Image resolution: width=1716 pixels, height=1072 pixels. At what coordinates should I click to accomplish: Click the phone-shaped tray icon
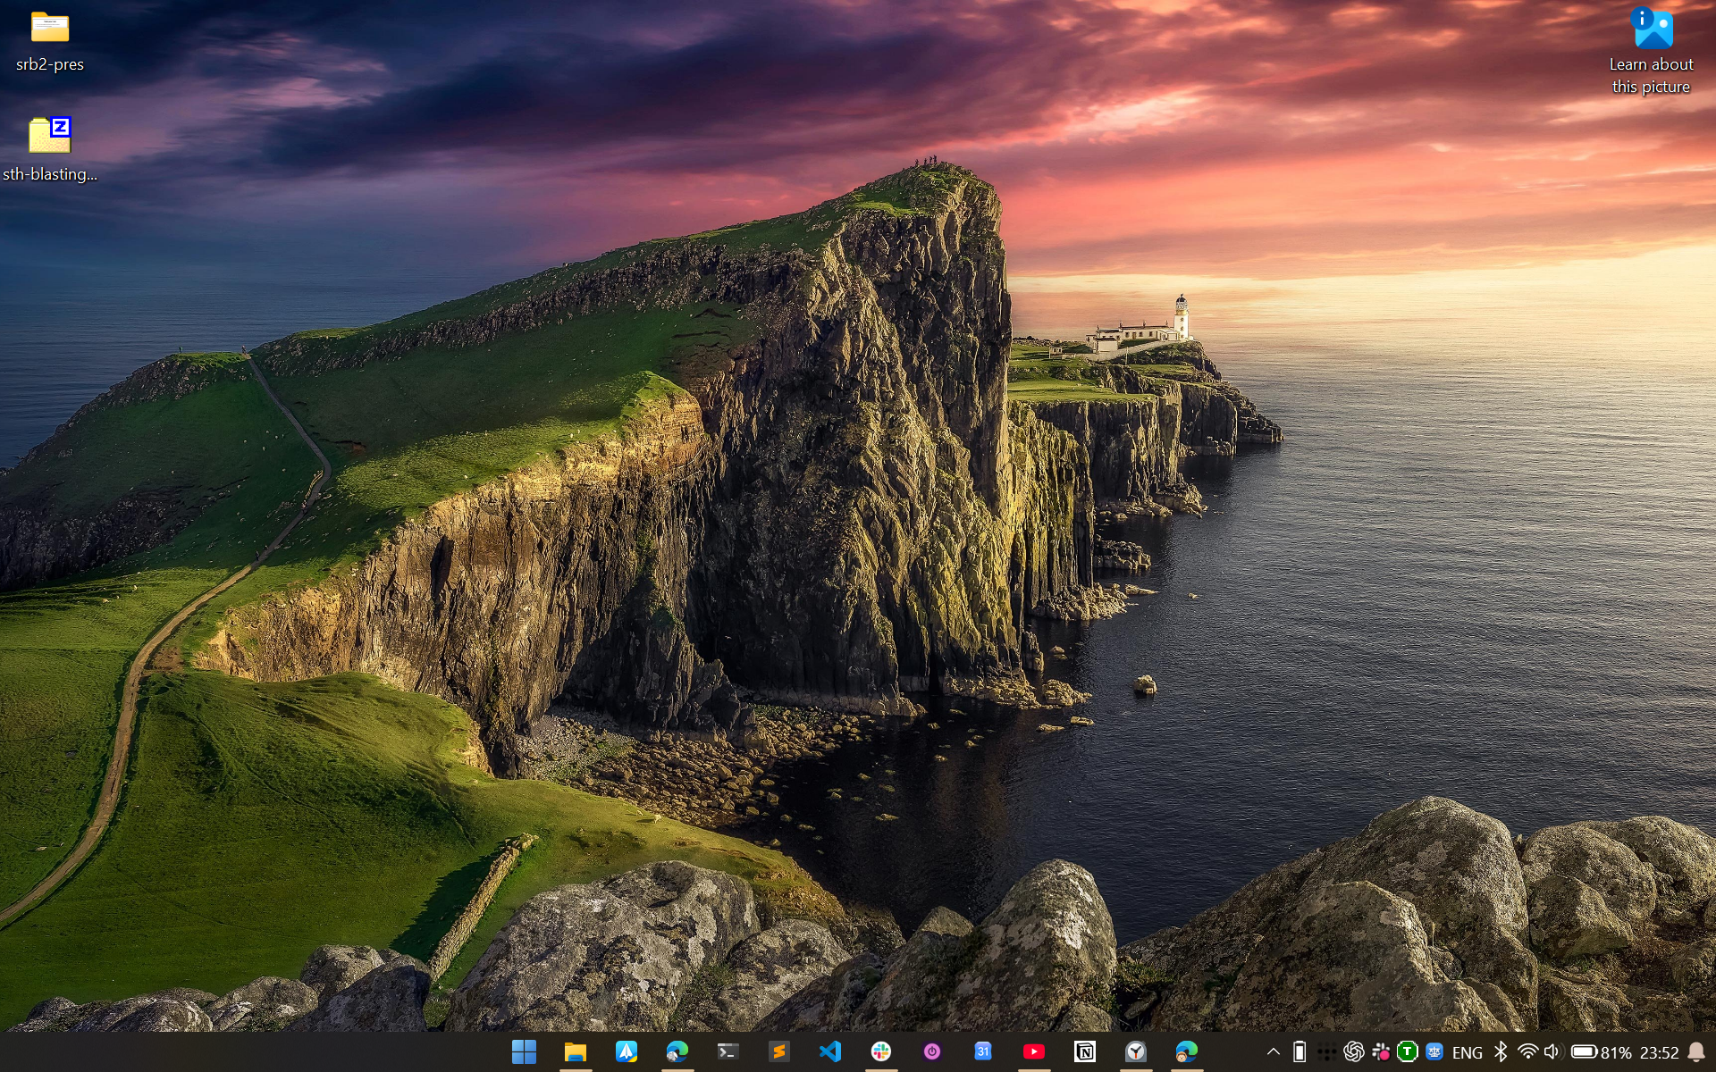1300,1052
